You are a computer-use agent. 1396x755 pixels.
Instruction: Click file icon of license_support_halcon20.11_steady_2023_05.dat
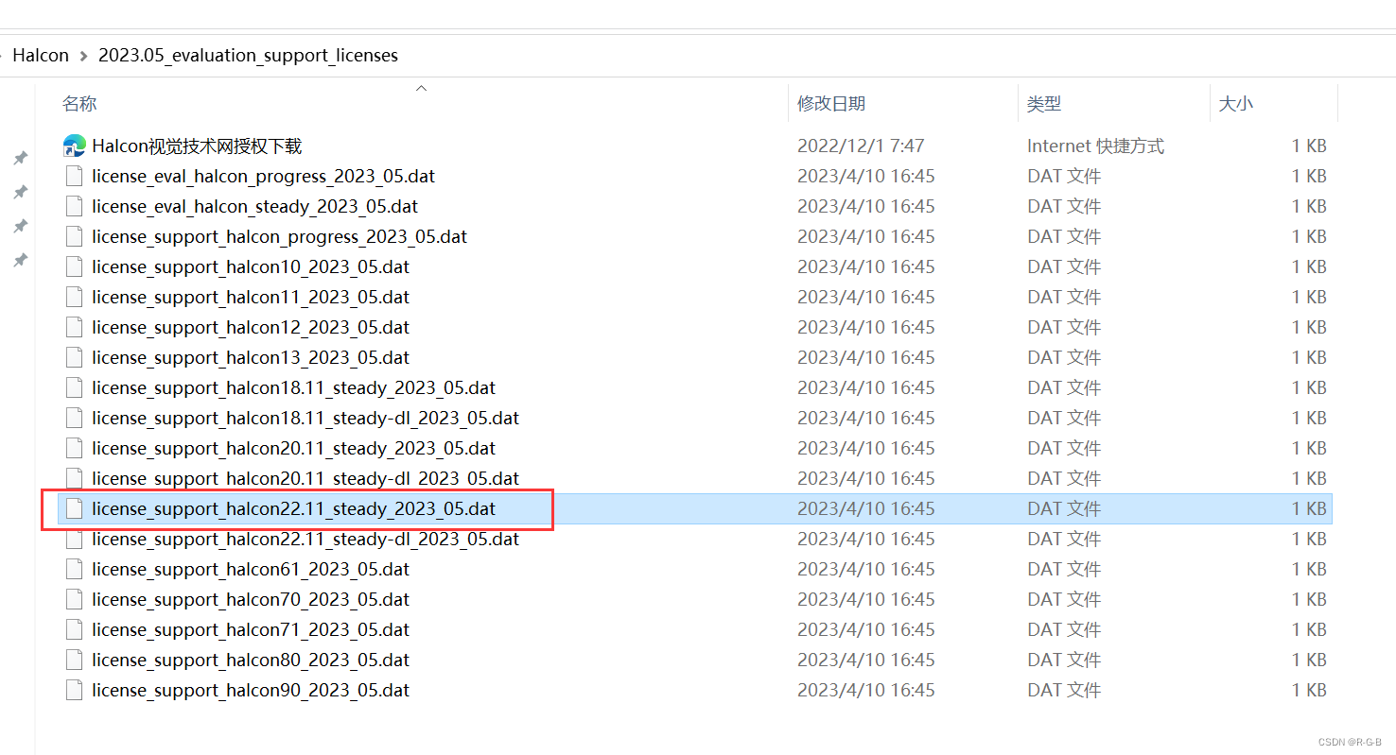[74, 448]
